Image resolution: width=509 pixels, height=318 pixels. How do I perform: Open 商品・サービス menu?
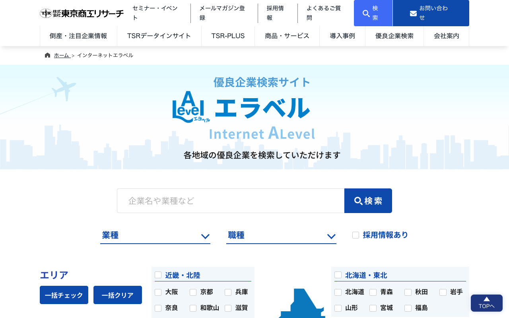click(x=287, y=36)
